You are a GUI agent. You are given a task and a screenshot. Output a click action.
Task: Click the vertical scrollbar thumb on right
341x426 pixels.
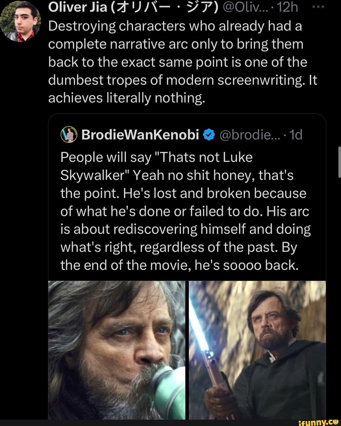(339, 162)
